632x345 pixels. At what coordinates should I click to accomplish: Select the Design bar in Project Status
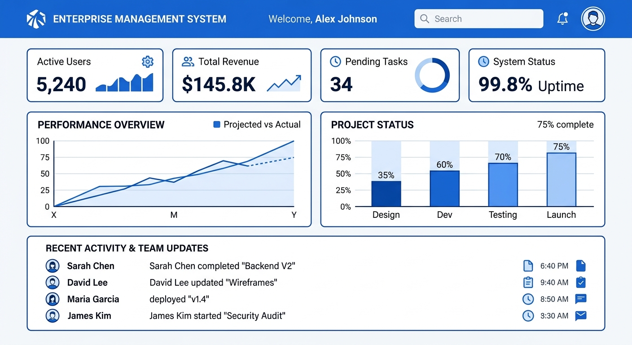[x=386, y=194]
